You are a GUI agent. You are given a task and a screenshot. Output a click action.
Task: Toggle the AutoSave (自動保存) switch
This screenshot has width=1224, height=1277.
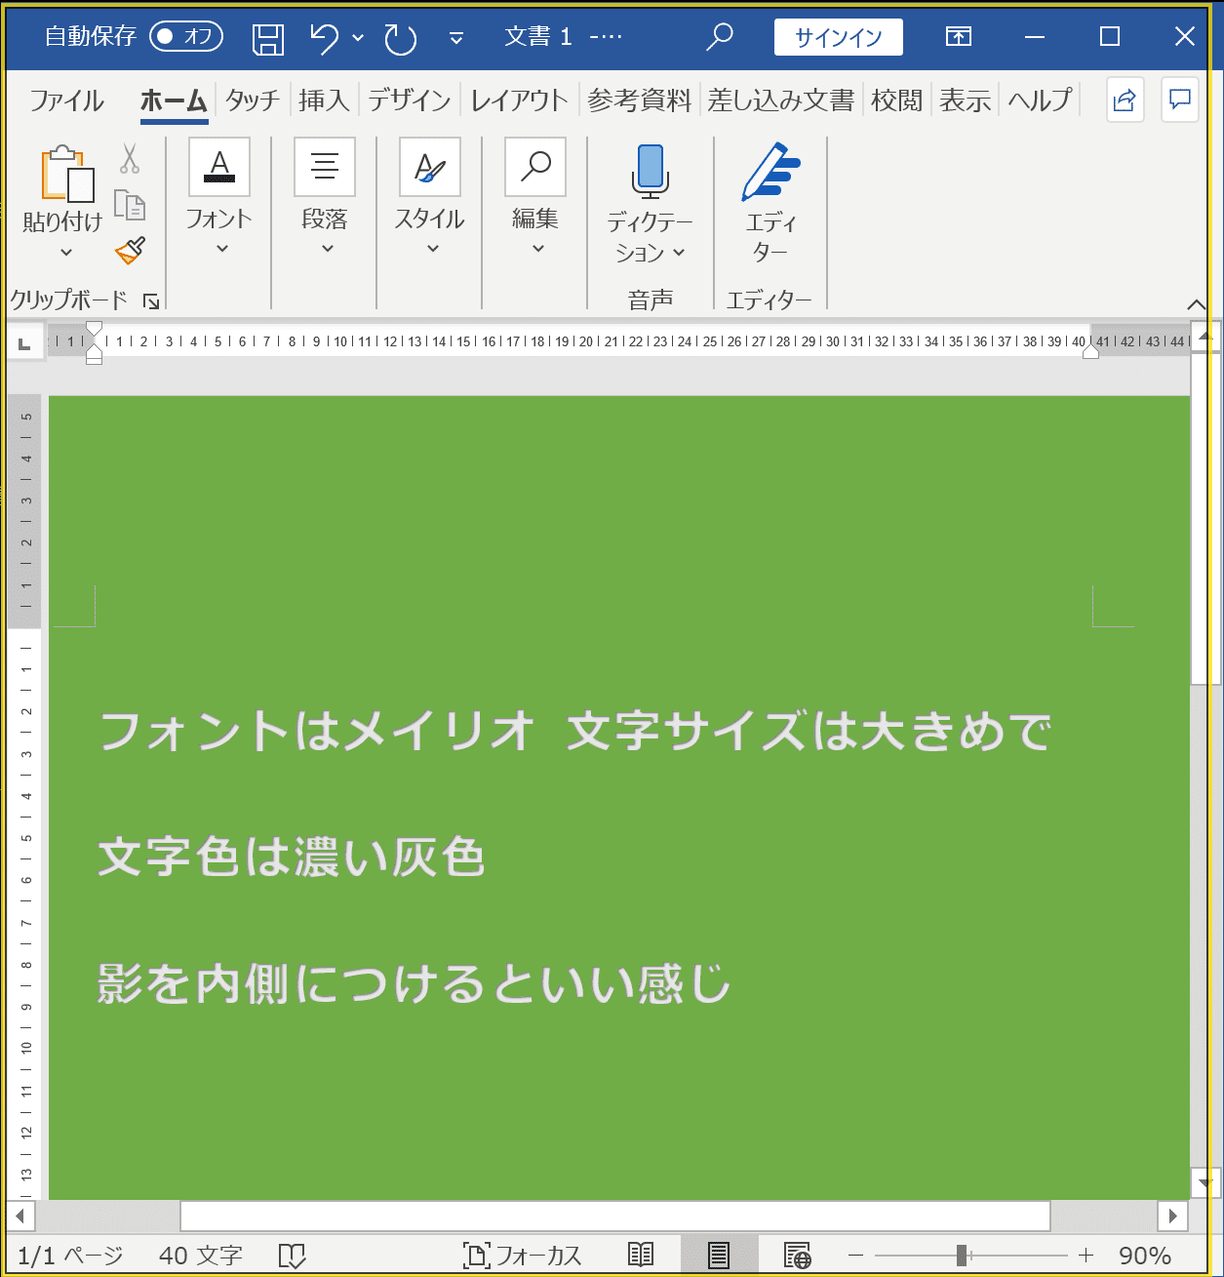(x=186, y=37)
